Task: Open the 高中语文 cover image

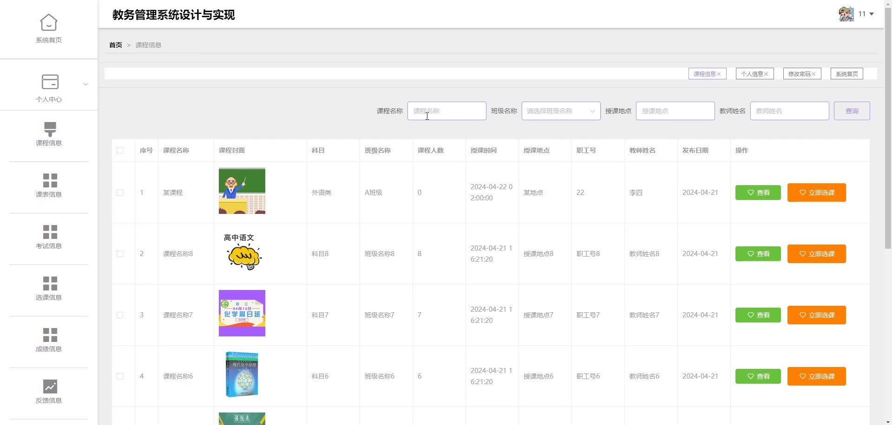Action: [242, 252]
